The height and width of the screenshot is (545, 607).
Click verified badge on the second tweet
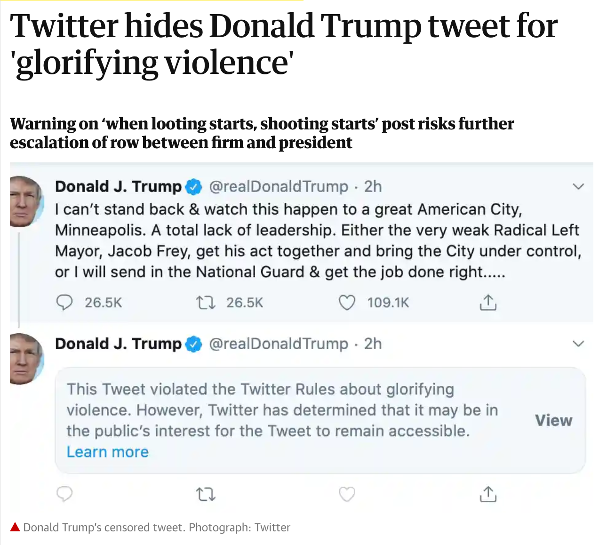pos(193,344)
